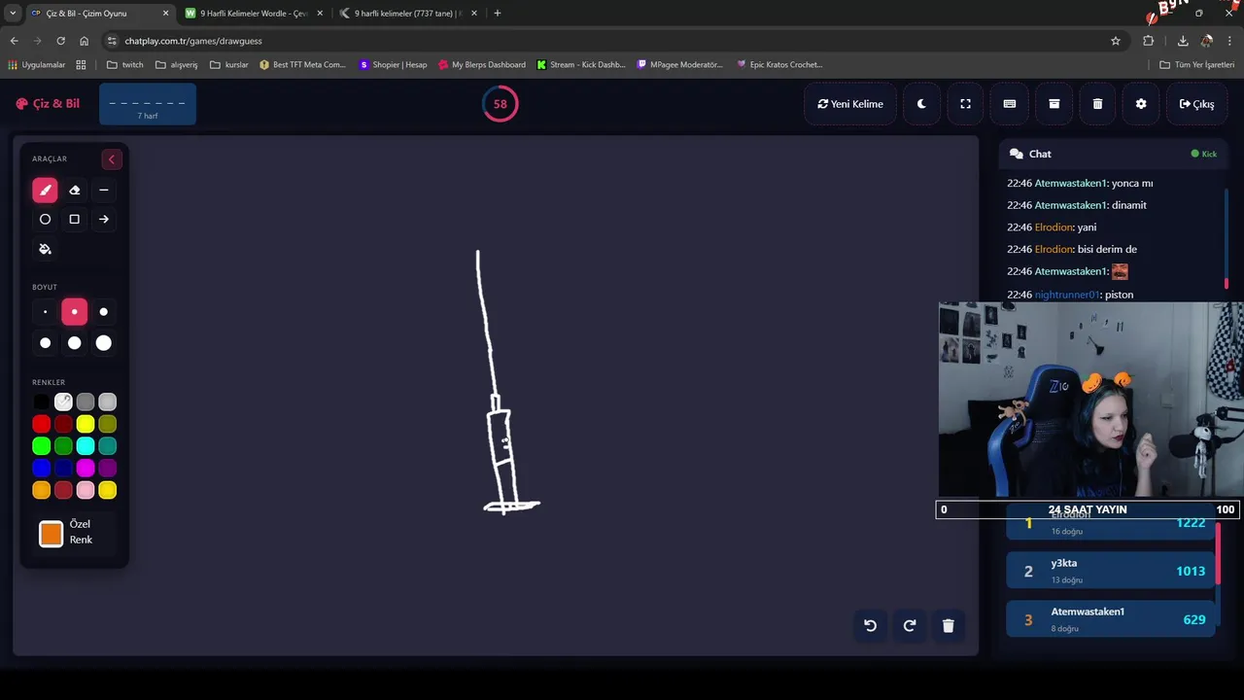Select the square shape tool

(74, 220)
